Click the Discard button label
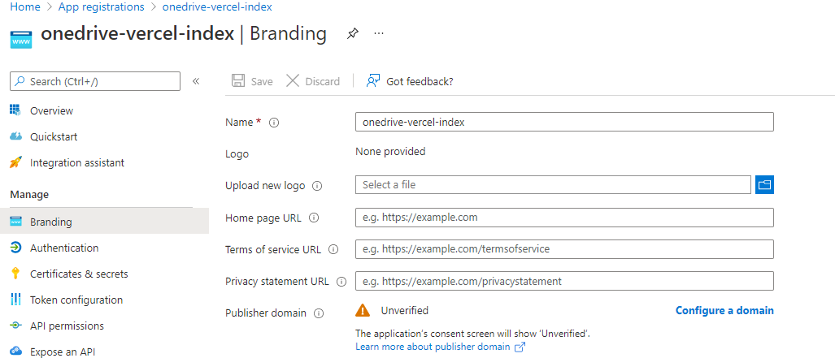 [x=322, y=81]
